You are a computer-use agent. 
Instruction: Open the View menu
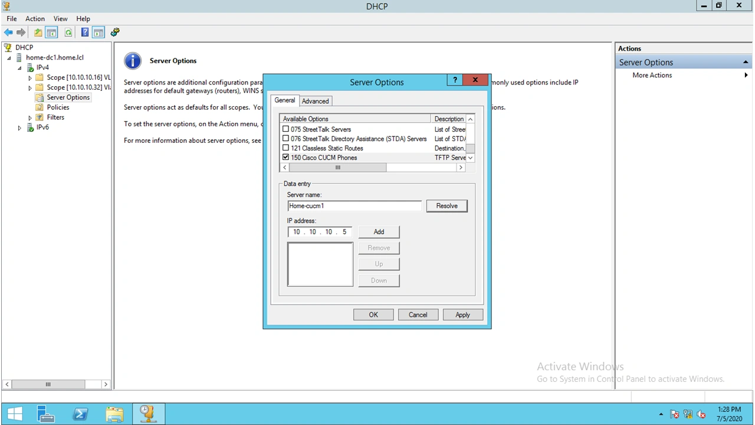(60, 19)
